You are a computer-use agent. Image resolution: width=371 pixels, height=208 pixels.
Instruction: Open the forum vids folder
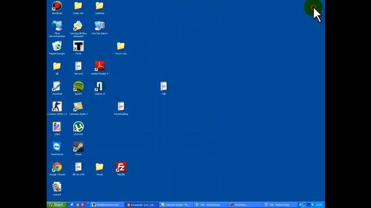pos(121,46)
